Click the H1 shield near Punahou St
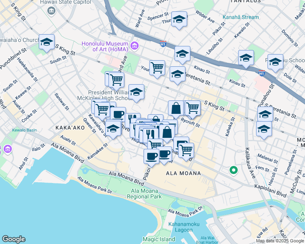This screenshot has height=244, width=305. point(262,73)
